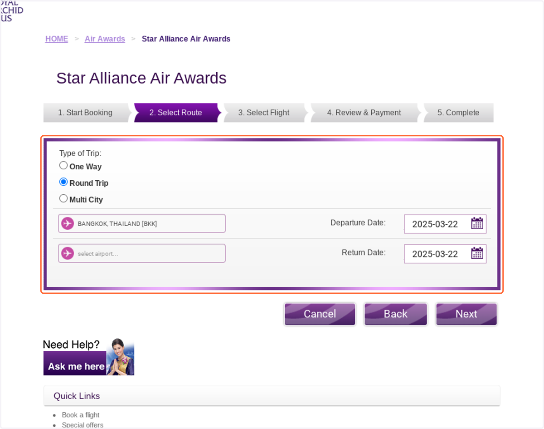
Task: Select the Round Trip radio button
Action: click(63, 182)
